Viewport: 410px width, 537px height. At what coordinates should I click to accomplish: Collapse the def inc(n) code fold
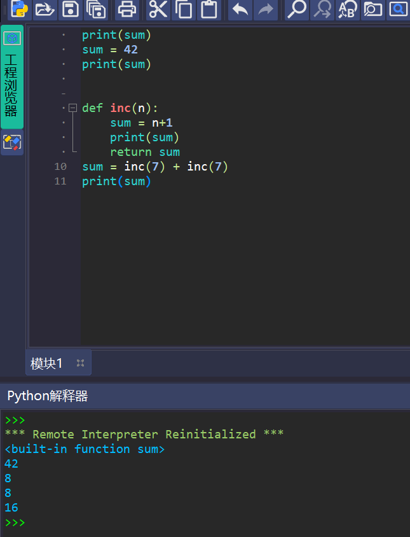[x=72, y=108]
